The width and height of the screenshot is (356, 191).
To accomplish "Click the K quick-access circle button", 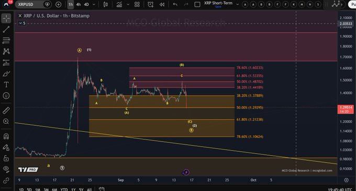I will 294,4.
